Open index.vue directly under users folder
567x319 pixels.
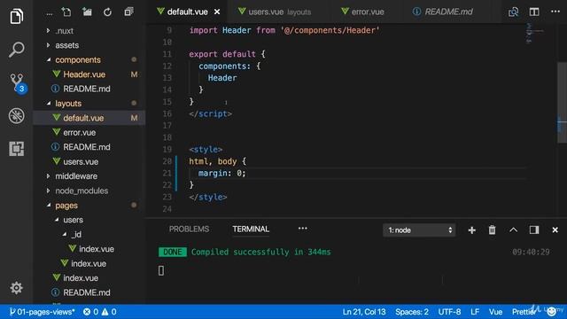click(x=89, y=263)
